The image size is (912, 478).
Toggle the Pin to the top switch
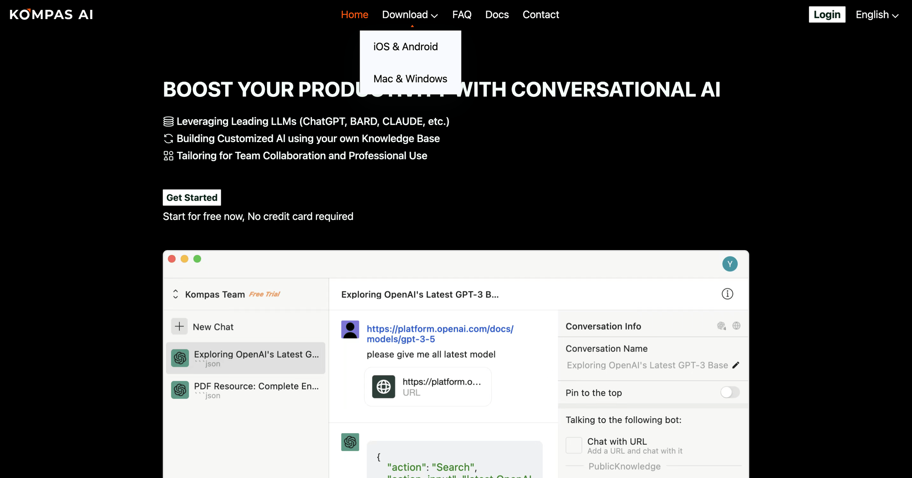click(730, 392)
